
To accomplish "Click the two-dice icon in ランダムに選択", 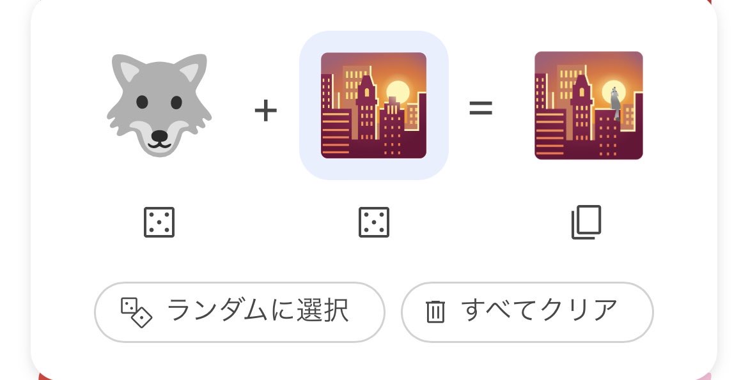I will pos(136,312).
